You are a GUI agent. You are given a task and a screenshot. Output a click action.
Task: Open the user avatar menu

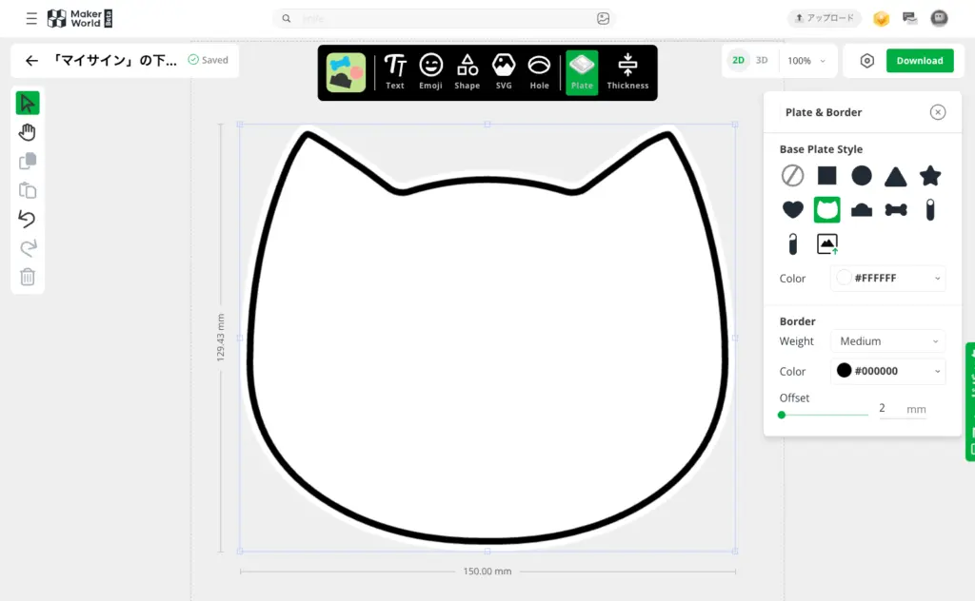click(x=939, y=18)
